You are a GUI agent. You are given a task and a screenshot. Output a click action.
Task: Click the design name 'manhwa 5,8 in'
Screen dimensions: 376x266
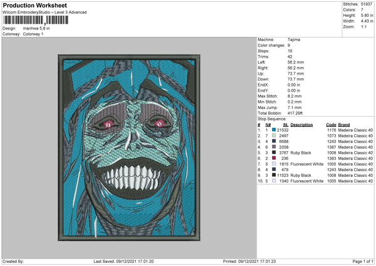pos(36,28)
